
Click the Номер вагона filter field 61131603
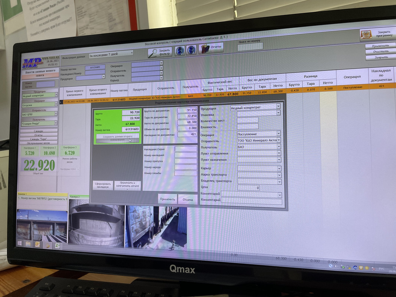click(95, 68)
